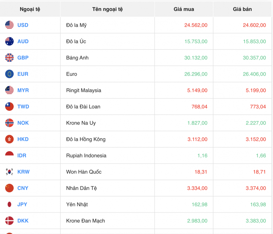Sort by the Giá mua column
This screenshot has height=234, width=273.
tap(184, 9)
